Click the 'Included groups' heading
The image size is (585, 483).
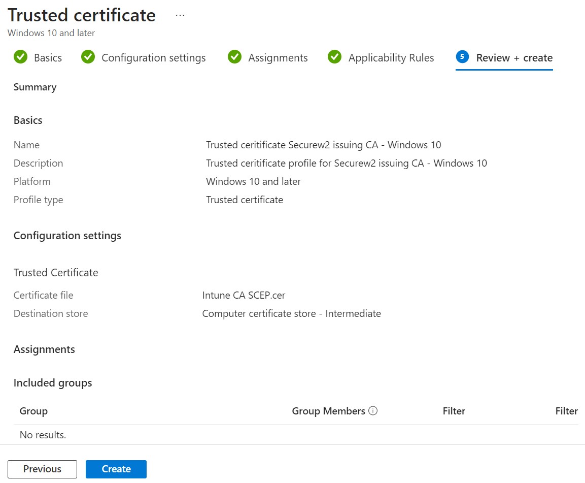pyautogui.click(x=53, y=383)
